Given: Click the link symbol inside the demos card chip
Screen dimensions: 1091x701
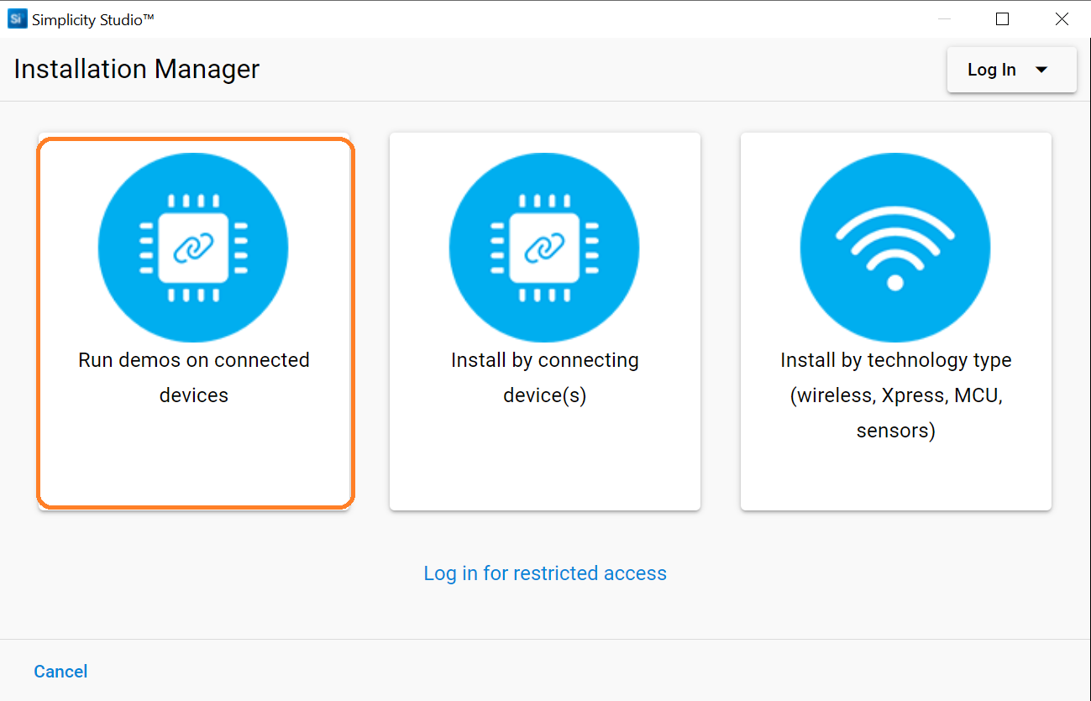Looking at the screenshot, I should (193, 247).
